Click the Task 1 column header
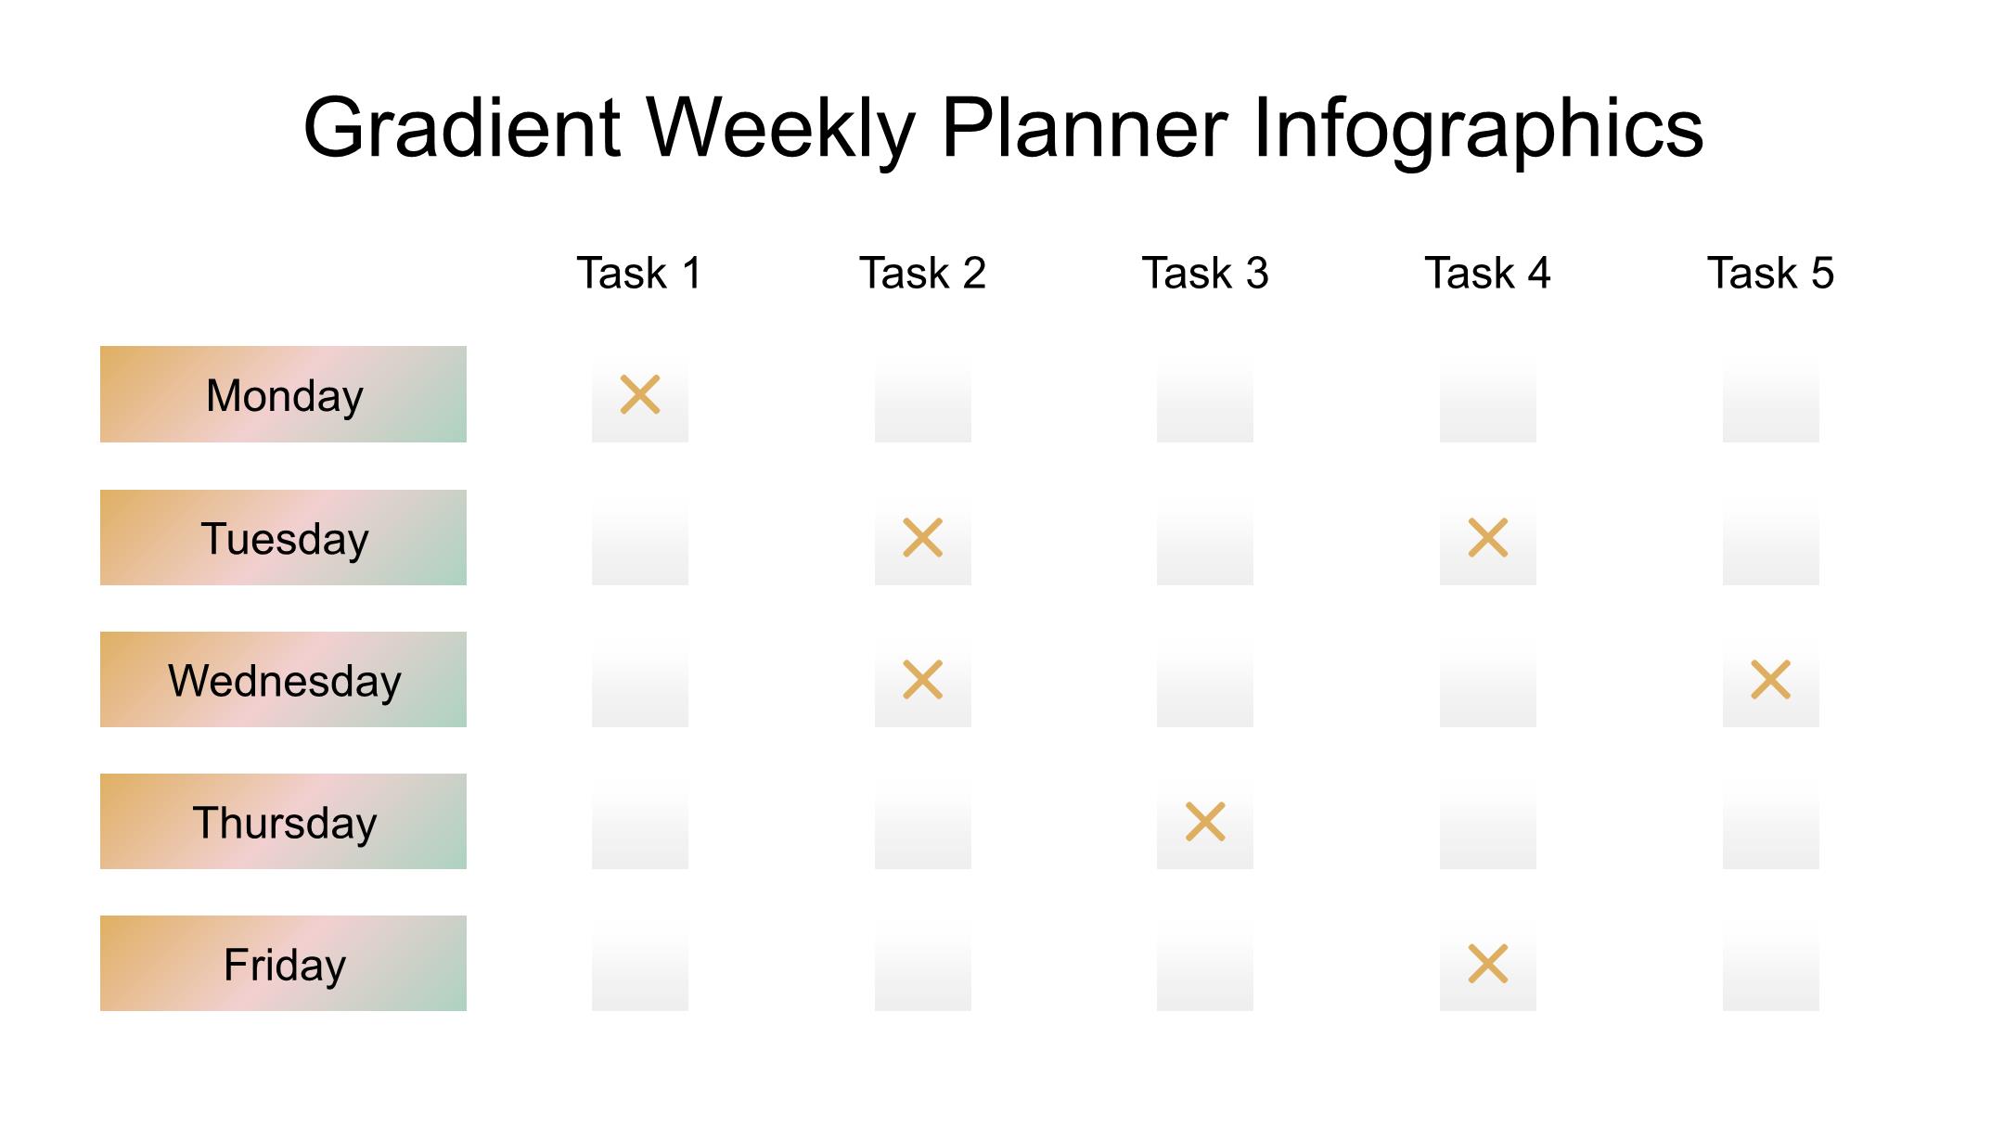The image size is (2004, 1127). coord(640,273)
